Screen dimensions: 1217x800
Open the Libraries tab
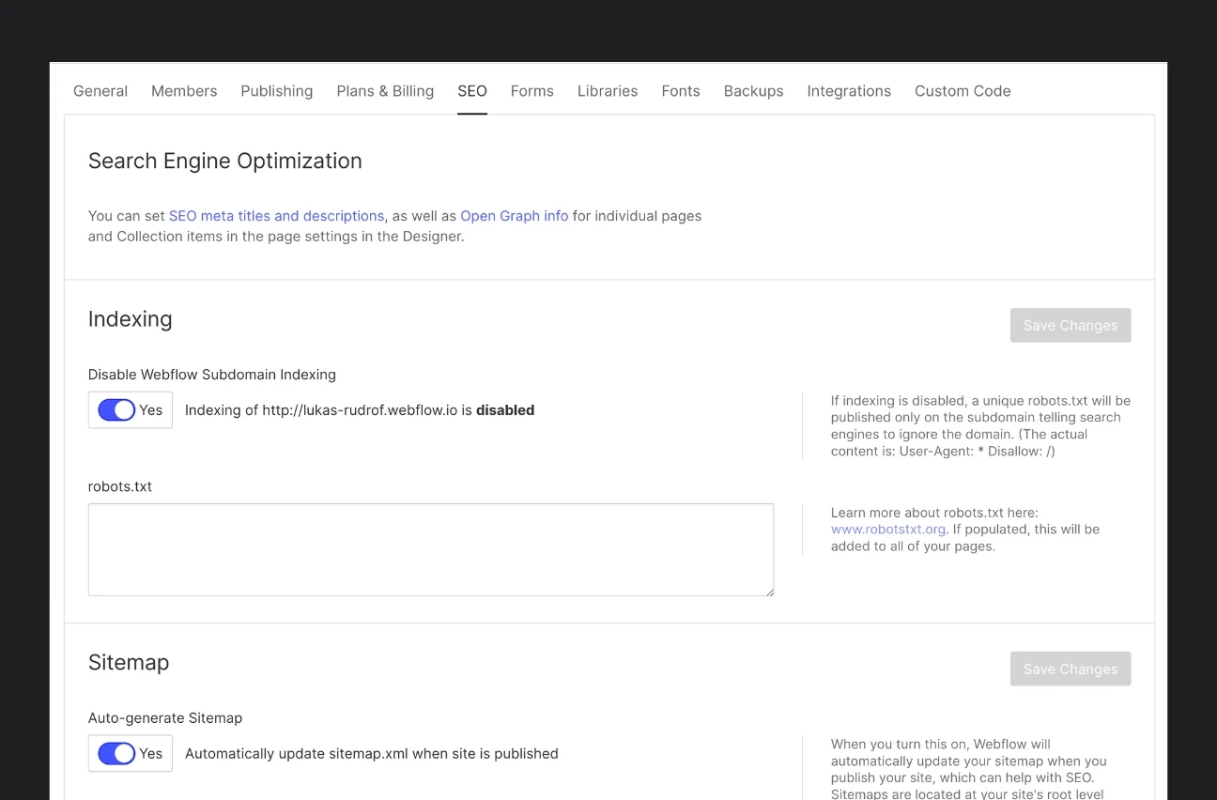pyautogui.click(x=608, y=91)
